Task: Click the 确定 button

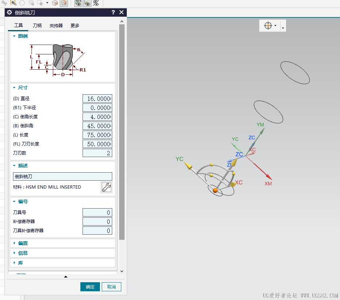Action: pos(90,287)
